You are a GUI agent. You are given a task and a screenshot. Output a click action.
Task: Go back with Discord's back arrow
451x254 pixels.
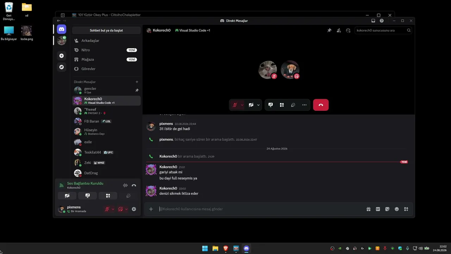coord(59,21)
